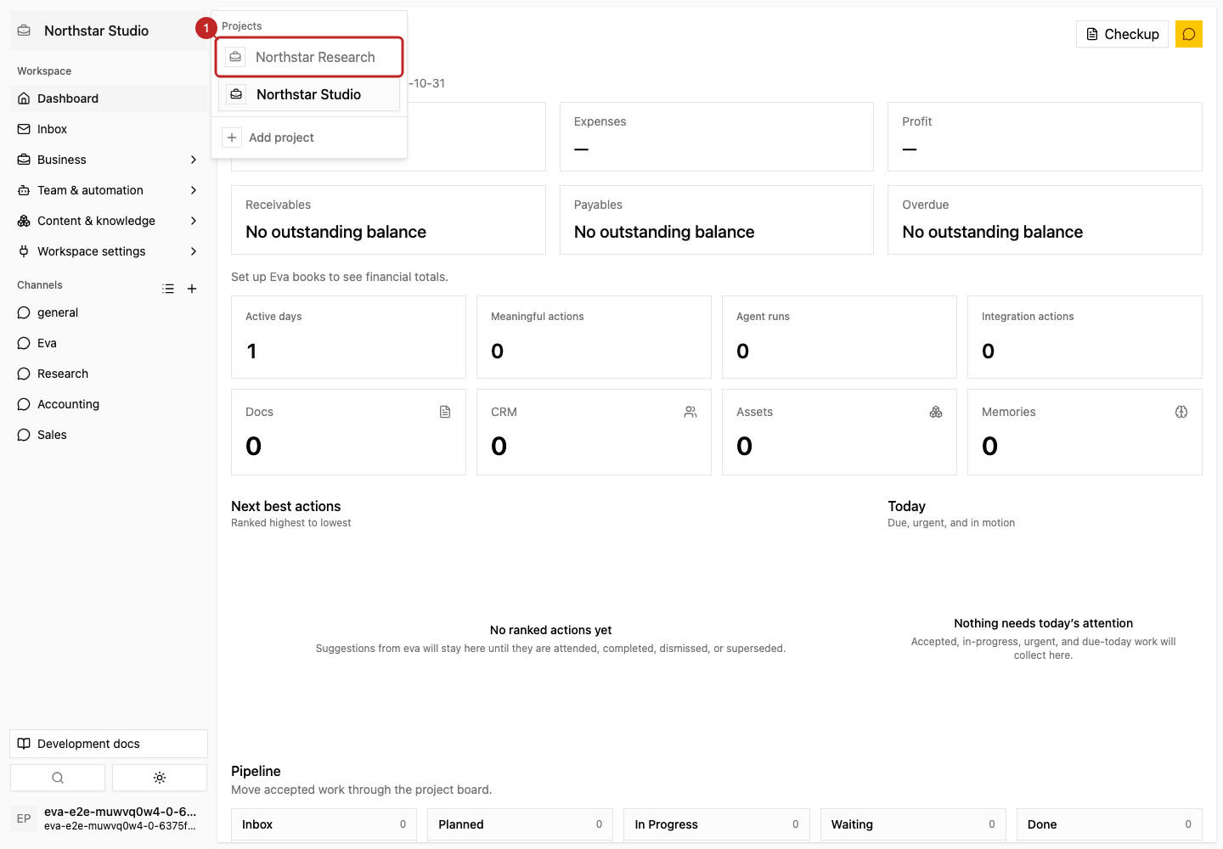
Task: Click the general channel bubble icon
Action: coord(24,312)
